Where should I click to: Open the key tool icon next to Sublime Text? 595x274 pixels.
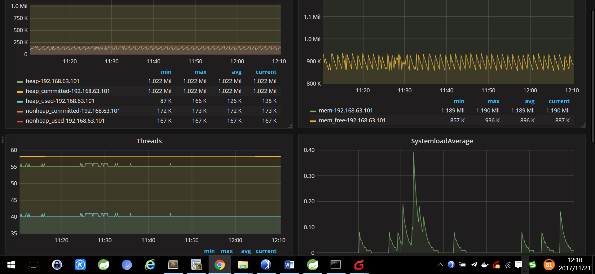coord(196,265)
